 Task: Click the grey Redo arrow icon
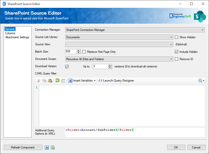point(63,81)
